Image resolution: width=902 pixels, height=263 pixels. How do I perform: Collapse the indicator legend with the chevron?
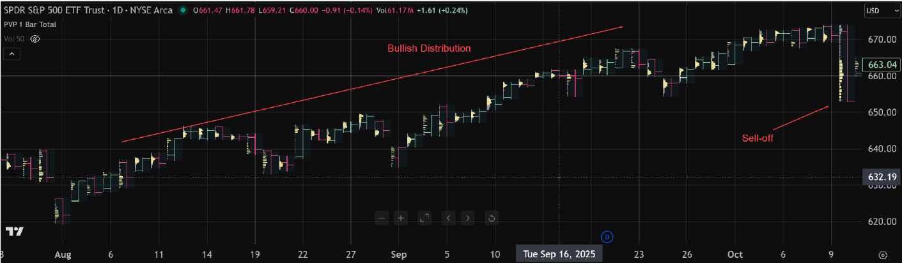(12, 54)
